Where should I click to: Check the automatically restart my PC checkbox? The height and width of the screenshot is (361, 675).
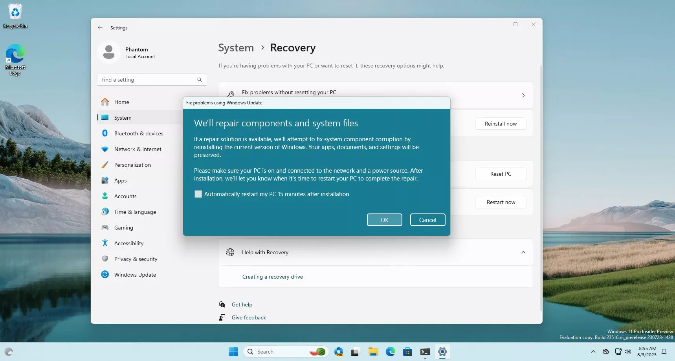pos(198,194)
